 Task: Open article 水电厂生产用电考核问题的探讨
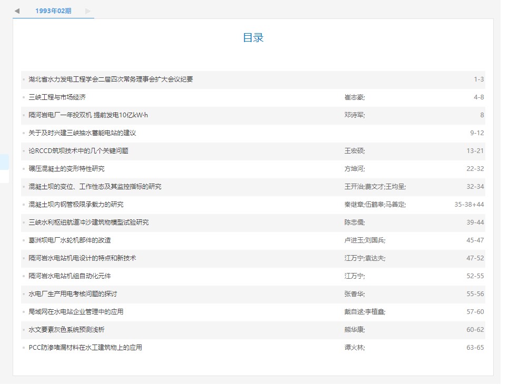[x=73, y=294]
